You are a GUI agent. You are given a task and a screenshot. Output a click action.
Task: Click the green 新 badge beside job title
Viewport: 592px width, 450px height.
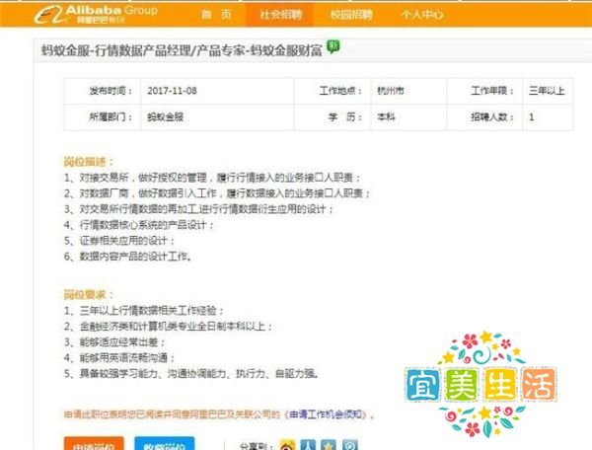(x=333, y=46)
